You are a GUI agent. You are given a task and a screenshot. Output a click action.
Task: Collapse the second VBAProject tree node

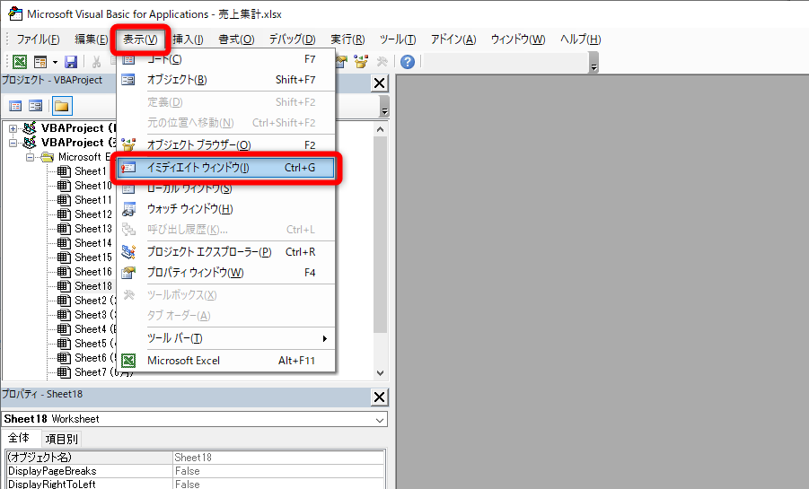[x=13, y=143]
